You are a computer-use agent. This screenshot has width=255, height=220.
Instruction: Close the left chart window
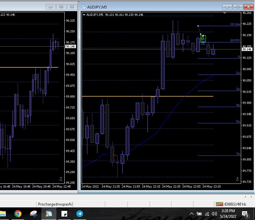coord(72,7)
